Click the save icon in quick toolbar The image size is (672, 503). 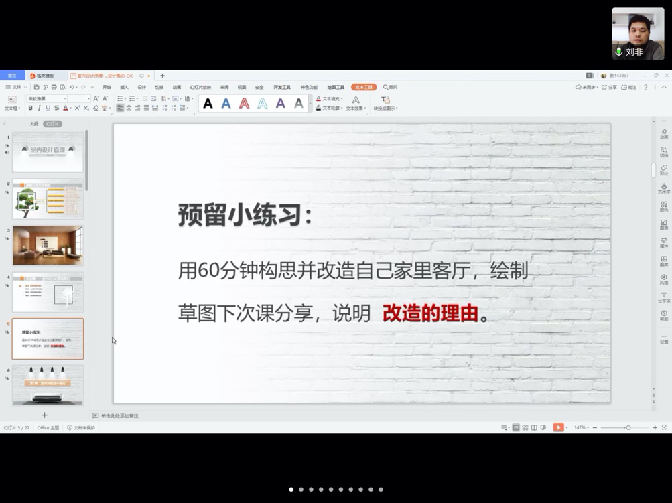click(x=37, y=87)
